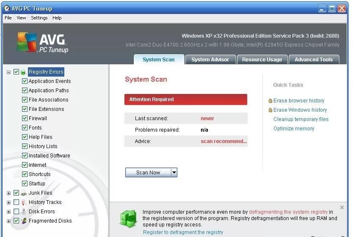This screenshot has width=353, height=237.
Task: Open the Help menu
Action: [57, 18]
